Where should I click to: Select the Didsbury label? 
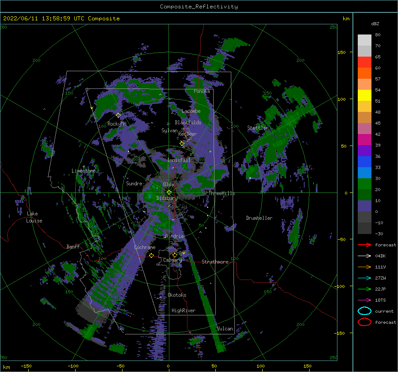[167, 198]
